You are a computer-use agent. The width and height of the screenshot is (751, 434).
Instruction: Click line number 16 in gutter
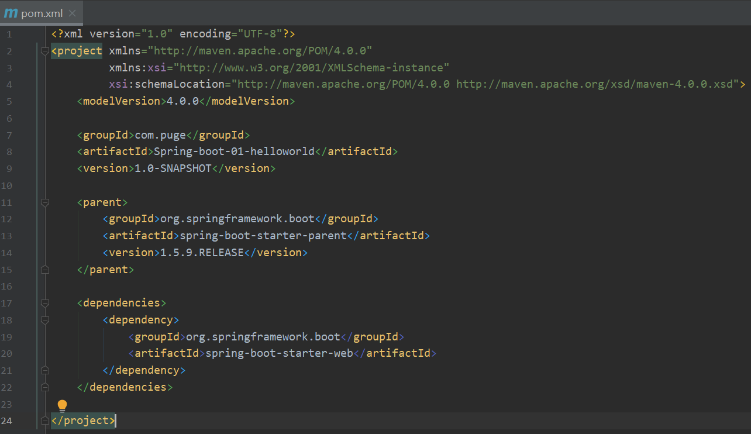pyautogui.click(x=6, y=287)
